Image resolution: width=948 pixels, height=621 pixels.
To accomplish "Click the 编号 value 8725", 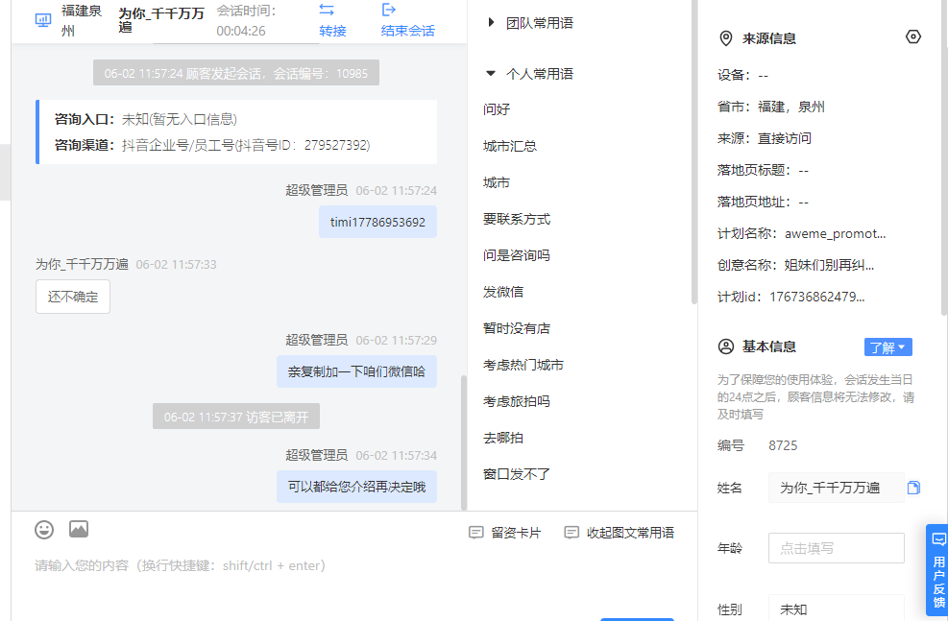I will [x=783, y=445].
